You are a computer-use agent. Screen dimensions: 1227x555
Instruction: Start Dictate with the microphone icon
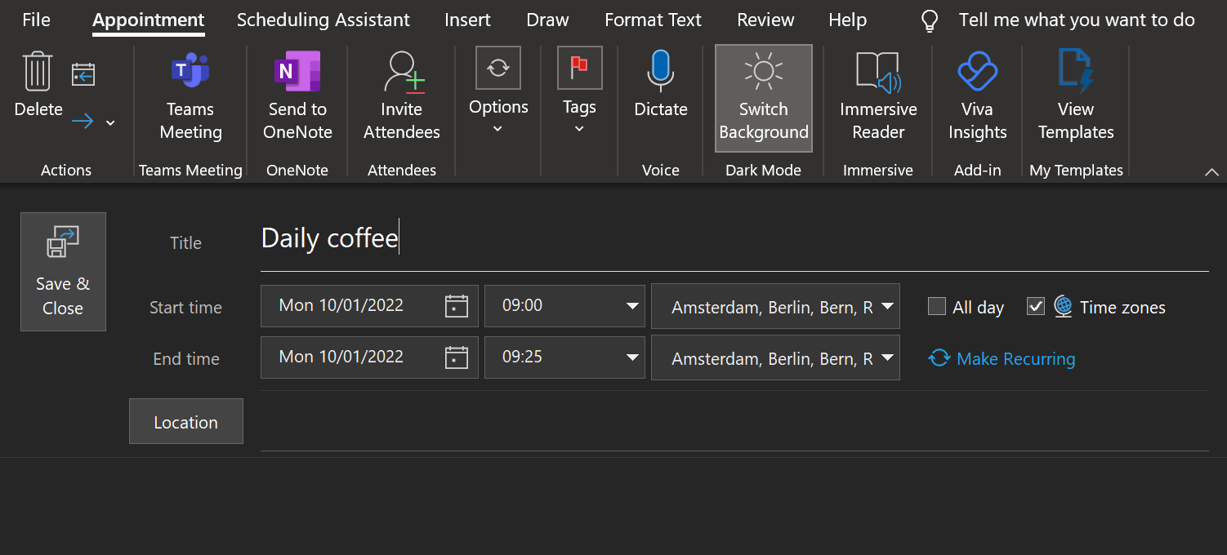pos(660,72)
